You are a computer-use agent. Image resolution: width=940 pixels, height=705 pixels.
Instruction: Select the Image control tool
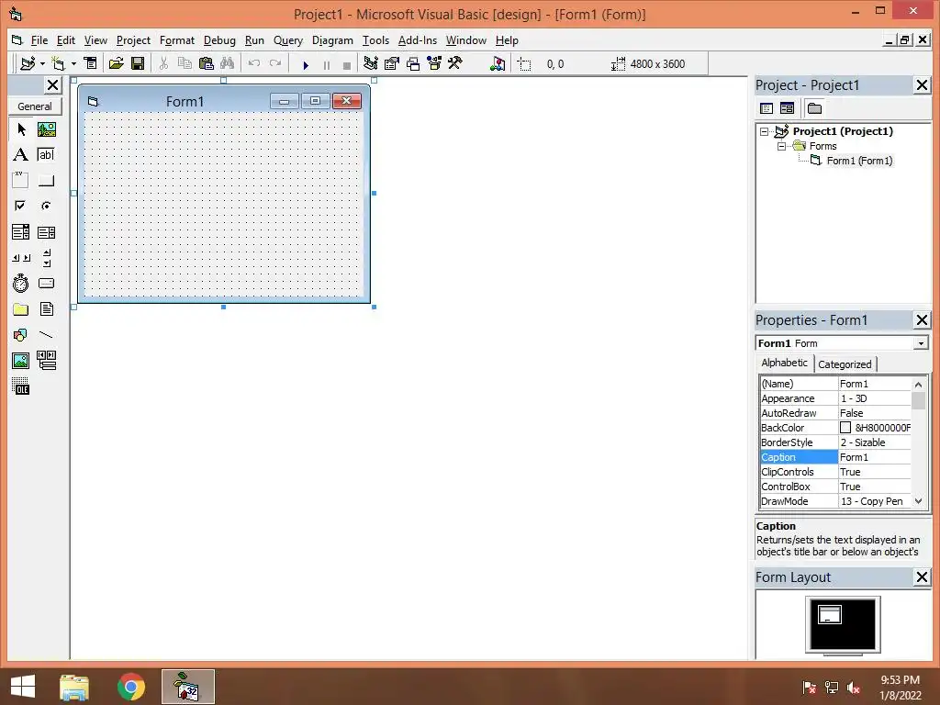click(x=20, y=360)
